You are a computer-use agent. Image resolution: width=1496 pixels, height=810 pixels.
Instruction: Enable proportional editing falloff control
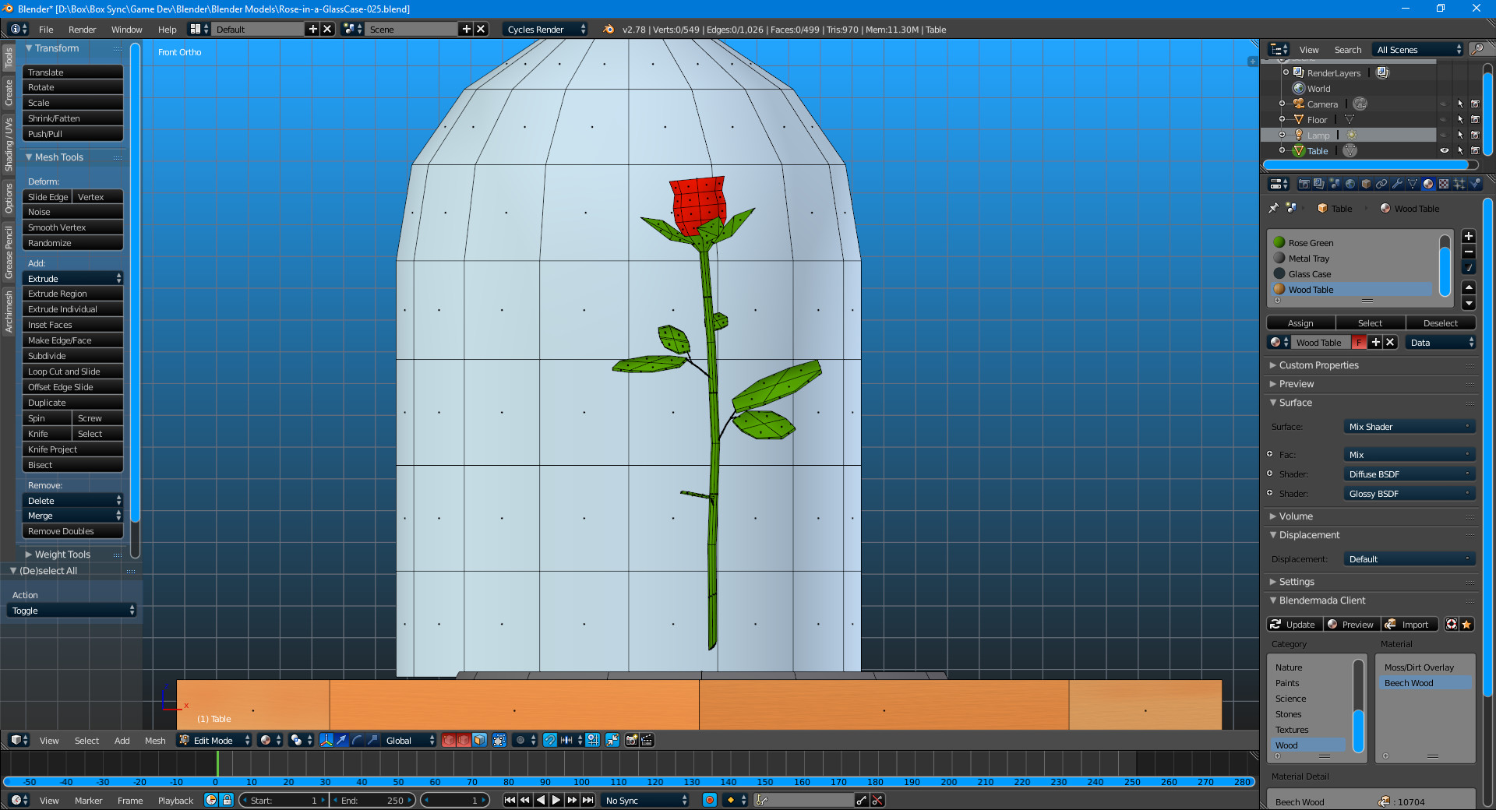(520, 741)
